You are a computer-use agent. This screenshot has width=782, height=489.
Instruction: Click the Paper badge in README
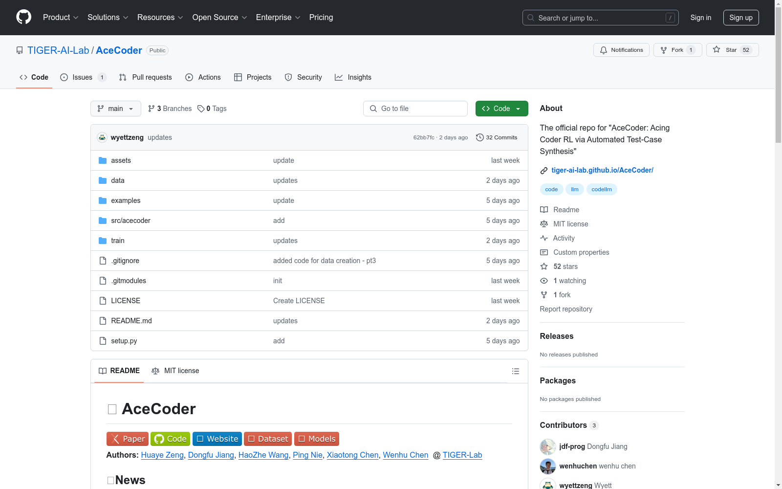[x=128, y=439]
